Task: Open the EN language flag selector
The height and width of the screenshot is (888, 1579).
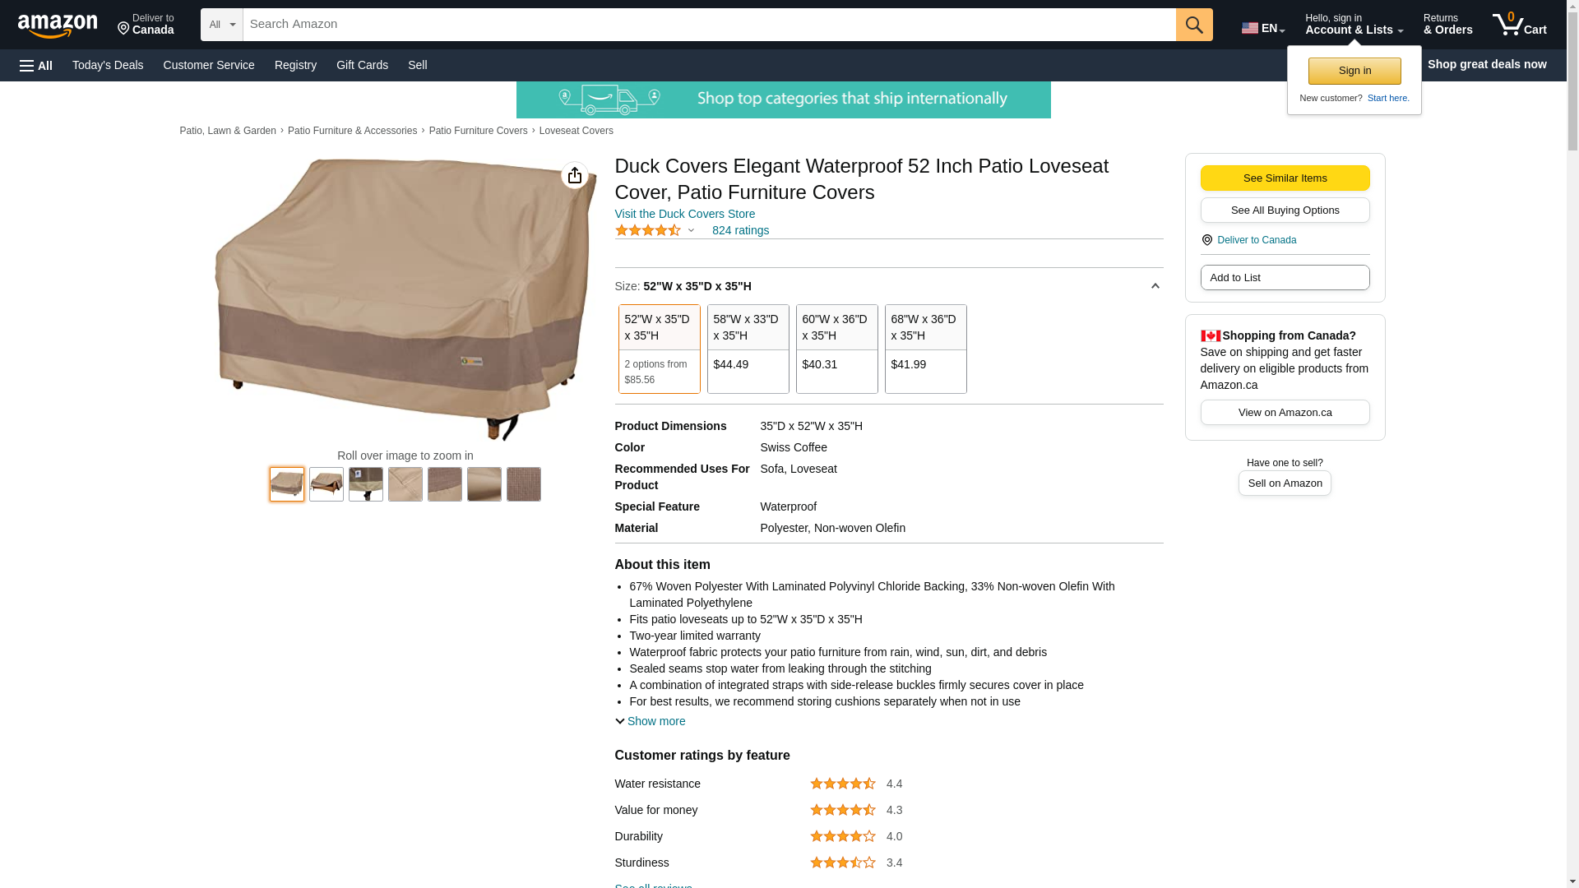Action: click(1262, 28)
